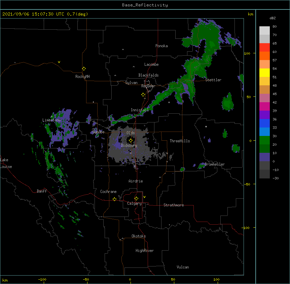Select the Airdrie label on the map
Image resolution: width=290 pixels, height=284 pixels.
(x=136, y=181)
